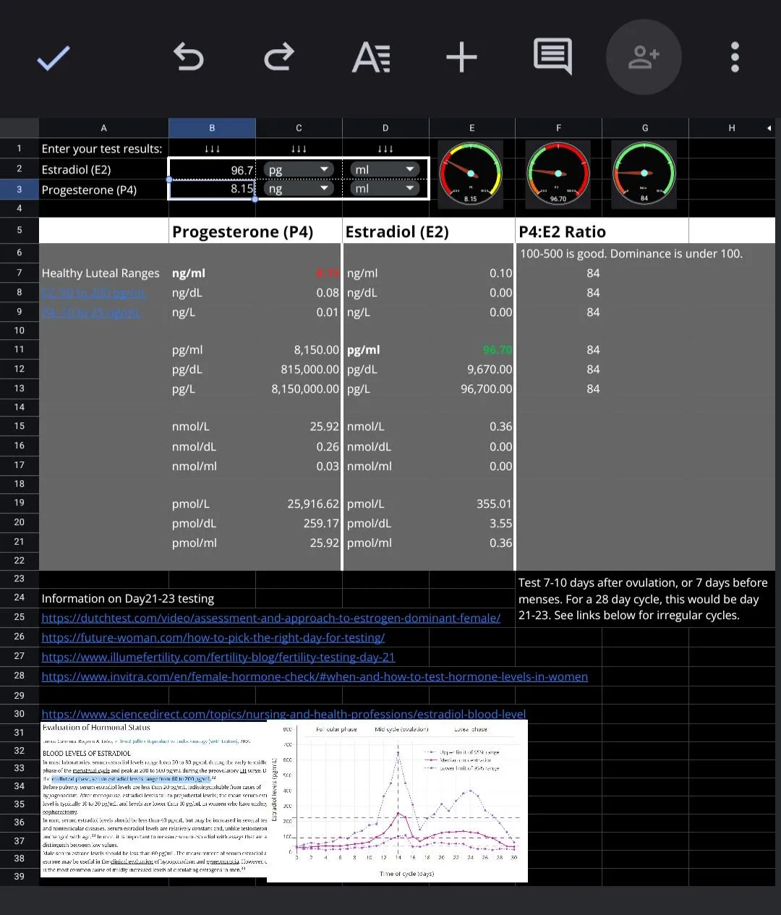Viewport: 781px width, 915px height.
Task: Open the Progesterone ml volume dropdown
Action: pos(385,188)
